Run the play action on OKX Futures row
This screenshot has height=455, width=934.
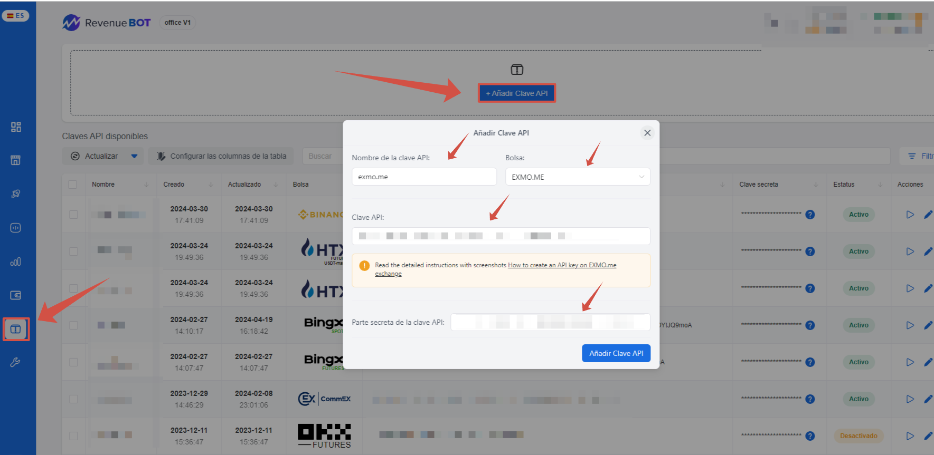[x=910, y=436]
